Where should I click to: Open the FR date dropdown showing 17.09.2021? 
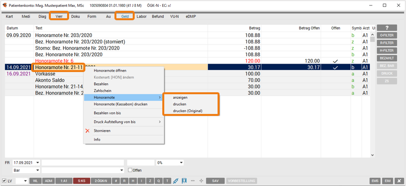pyautogui.click(x=38, y=163)
